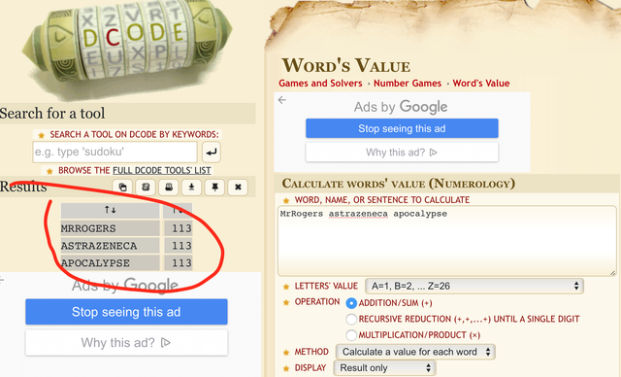Sort results by word column arrows

tap(110, 210)
